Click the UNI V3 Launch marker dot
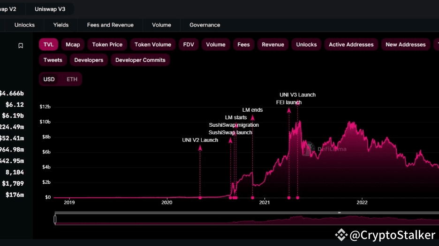This screenshot has height=246, width=439. pyautogui.click(x=298, y=198)
